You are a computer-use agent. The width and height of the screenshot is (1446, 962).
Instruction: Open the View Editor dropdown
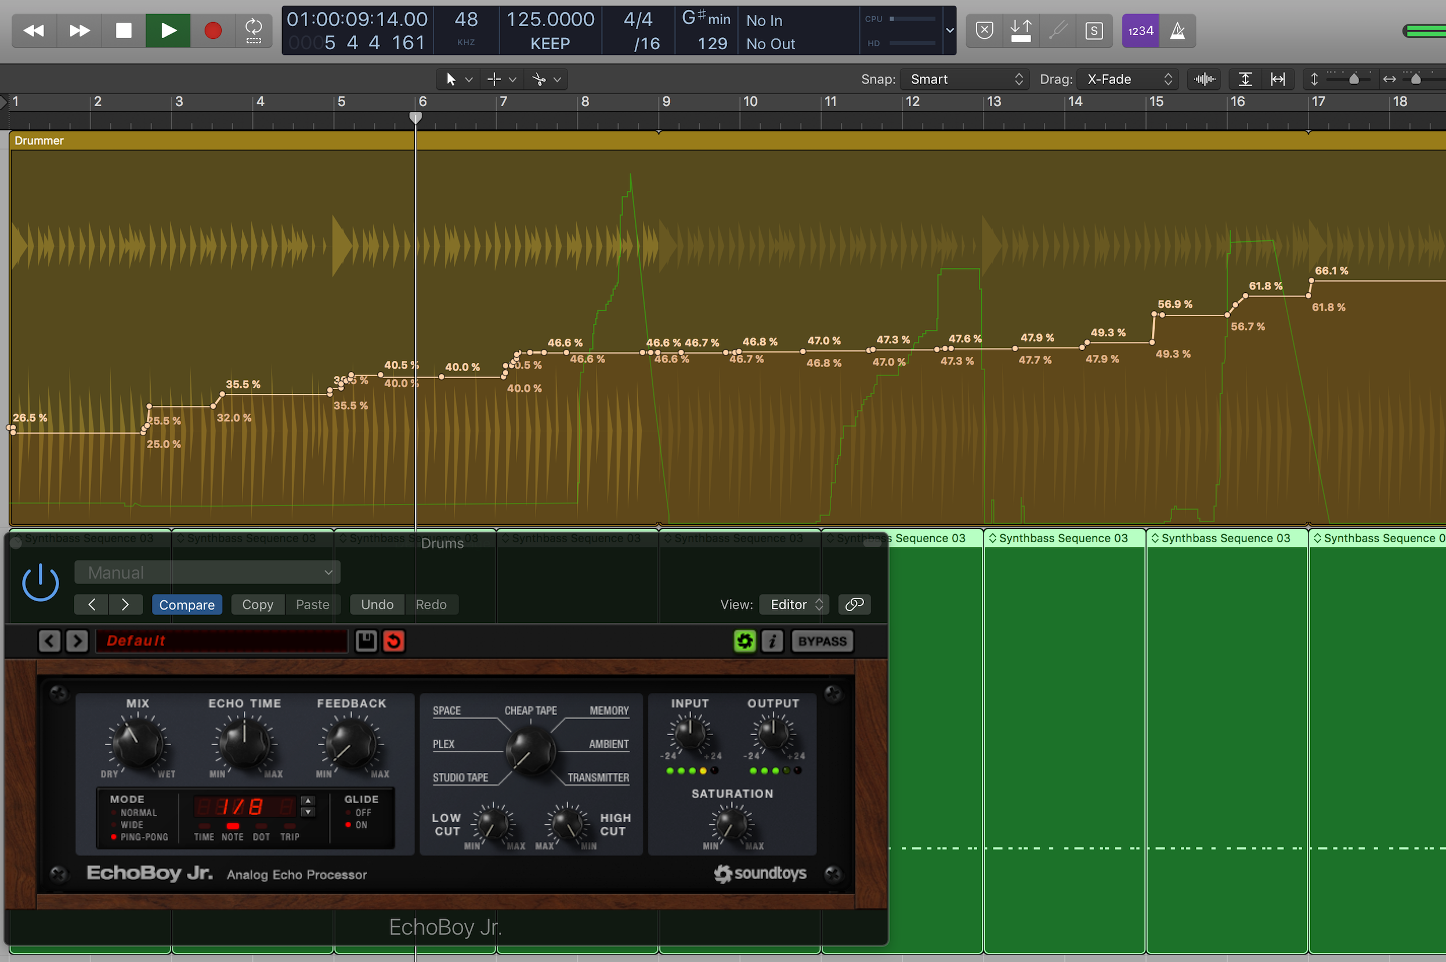click(794, 604)
